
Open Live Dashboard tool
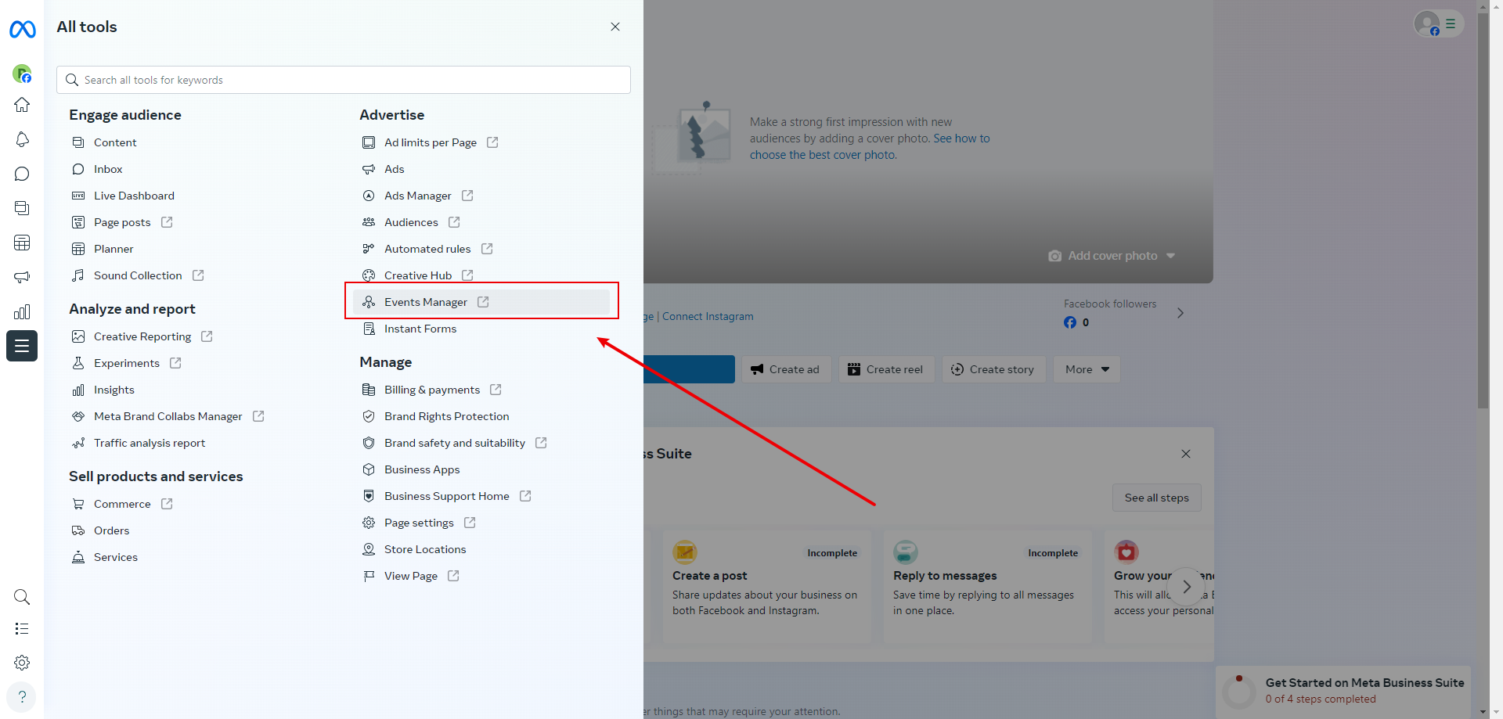(x=134, y=196)
